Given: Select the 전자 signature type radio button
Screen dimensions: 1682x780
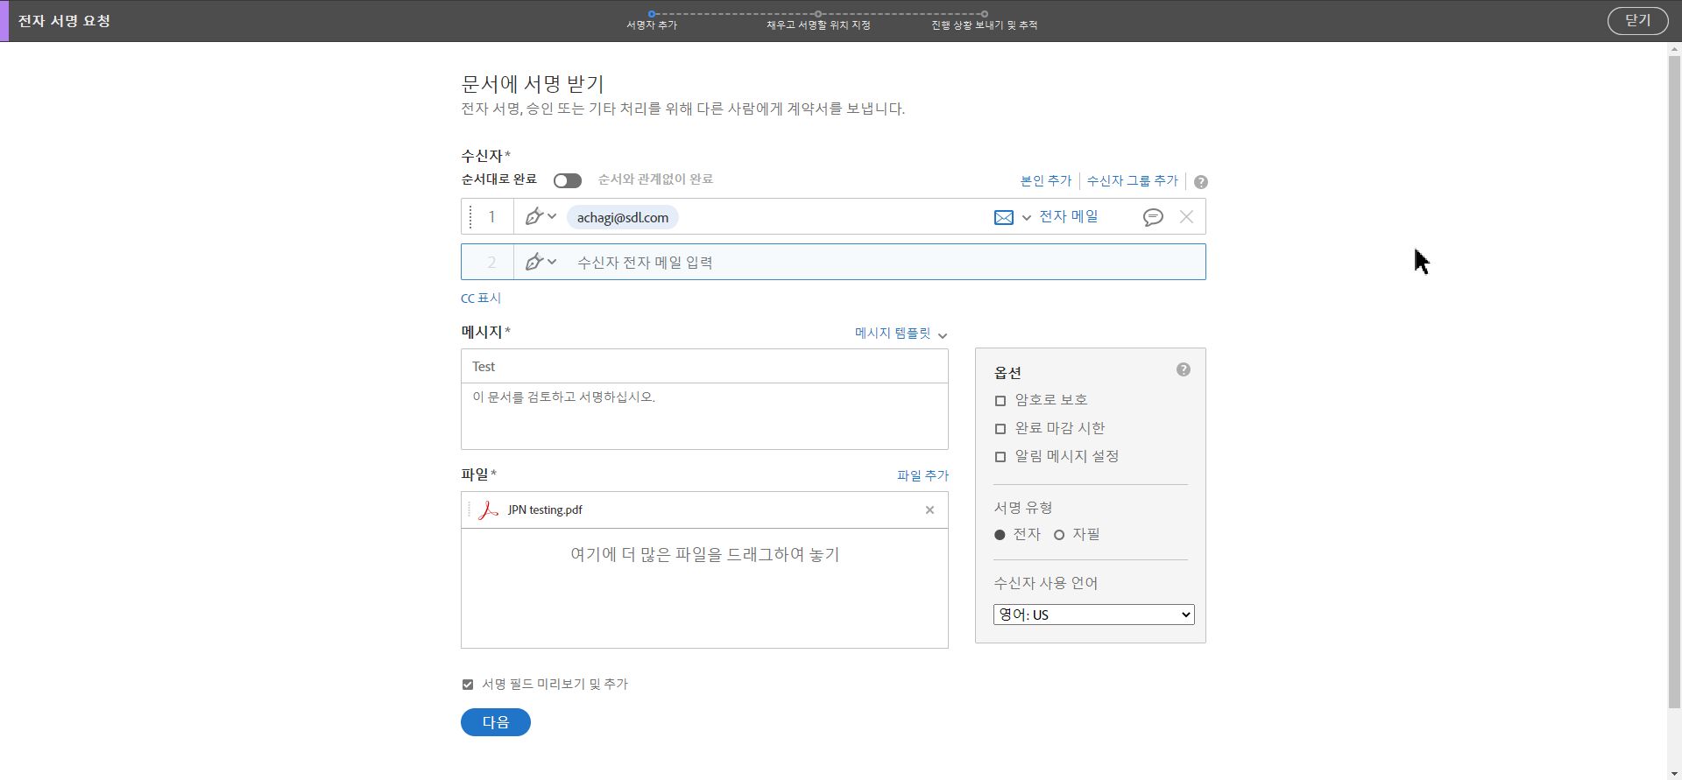Looking at the screenshot, I should [1000, 535].
